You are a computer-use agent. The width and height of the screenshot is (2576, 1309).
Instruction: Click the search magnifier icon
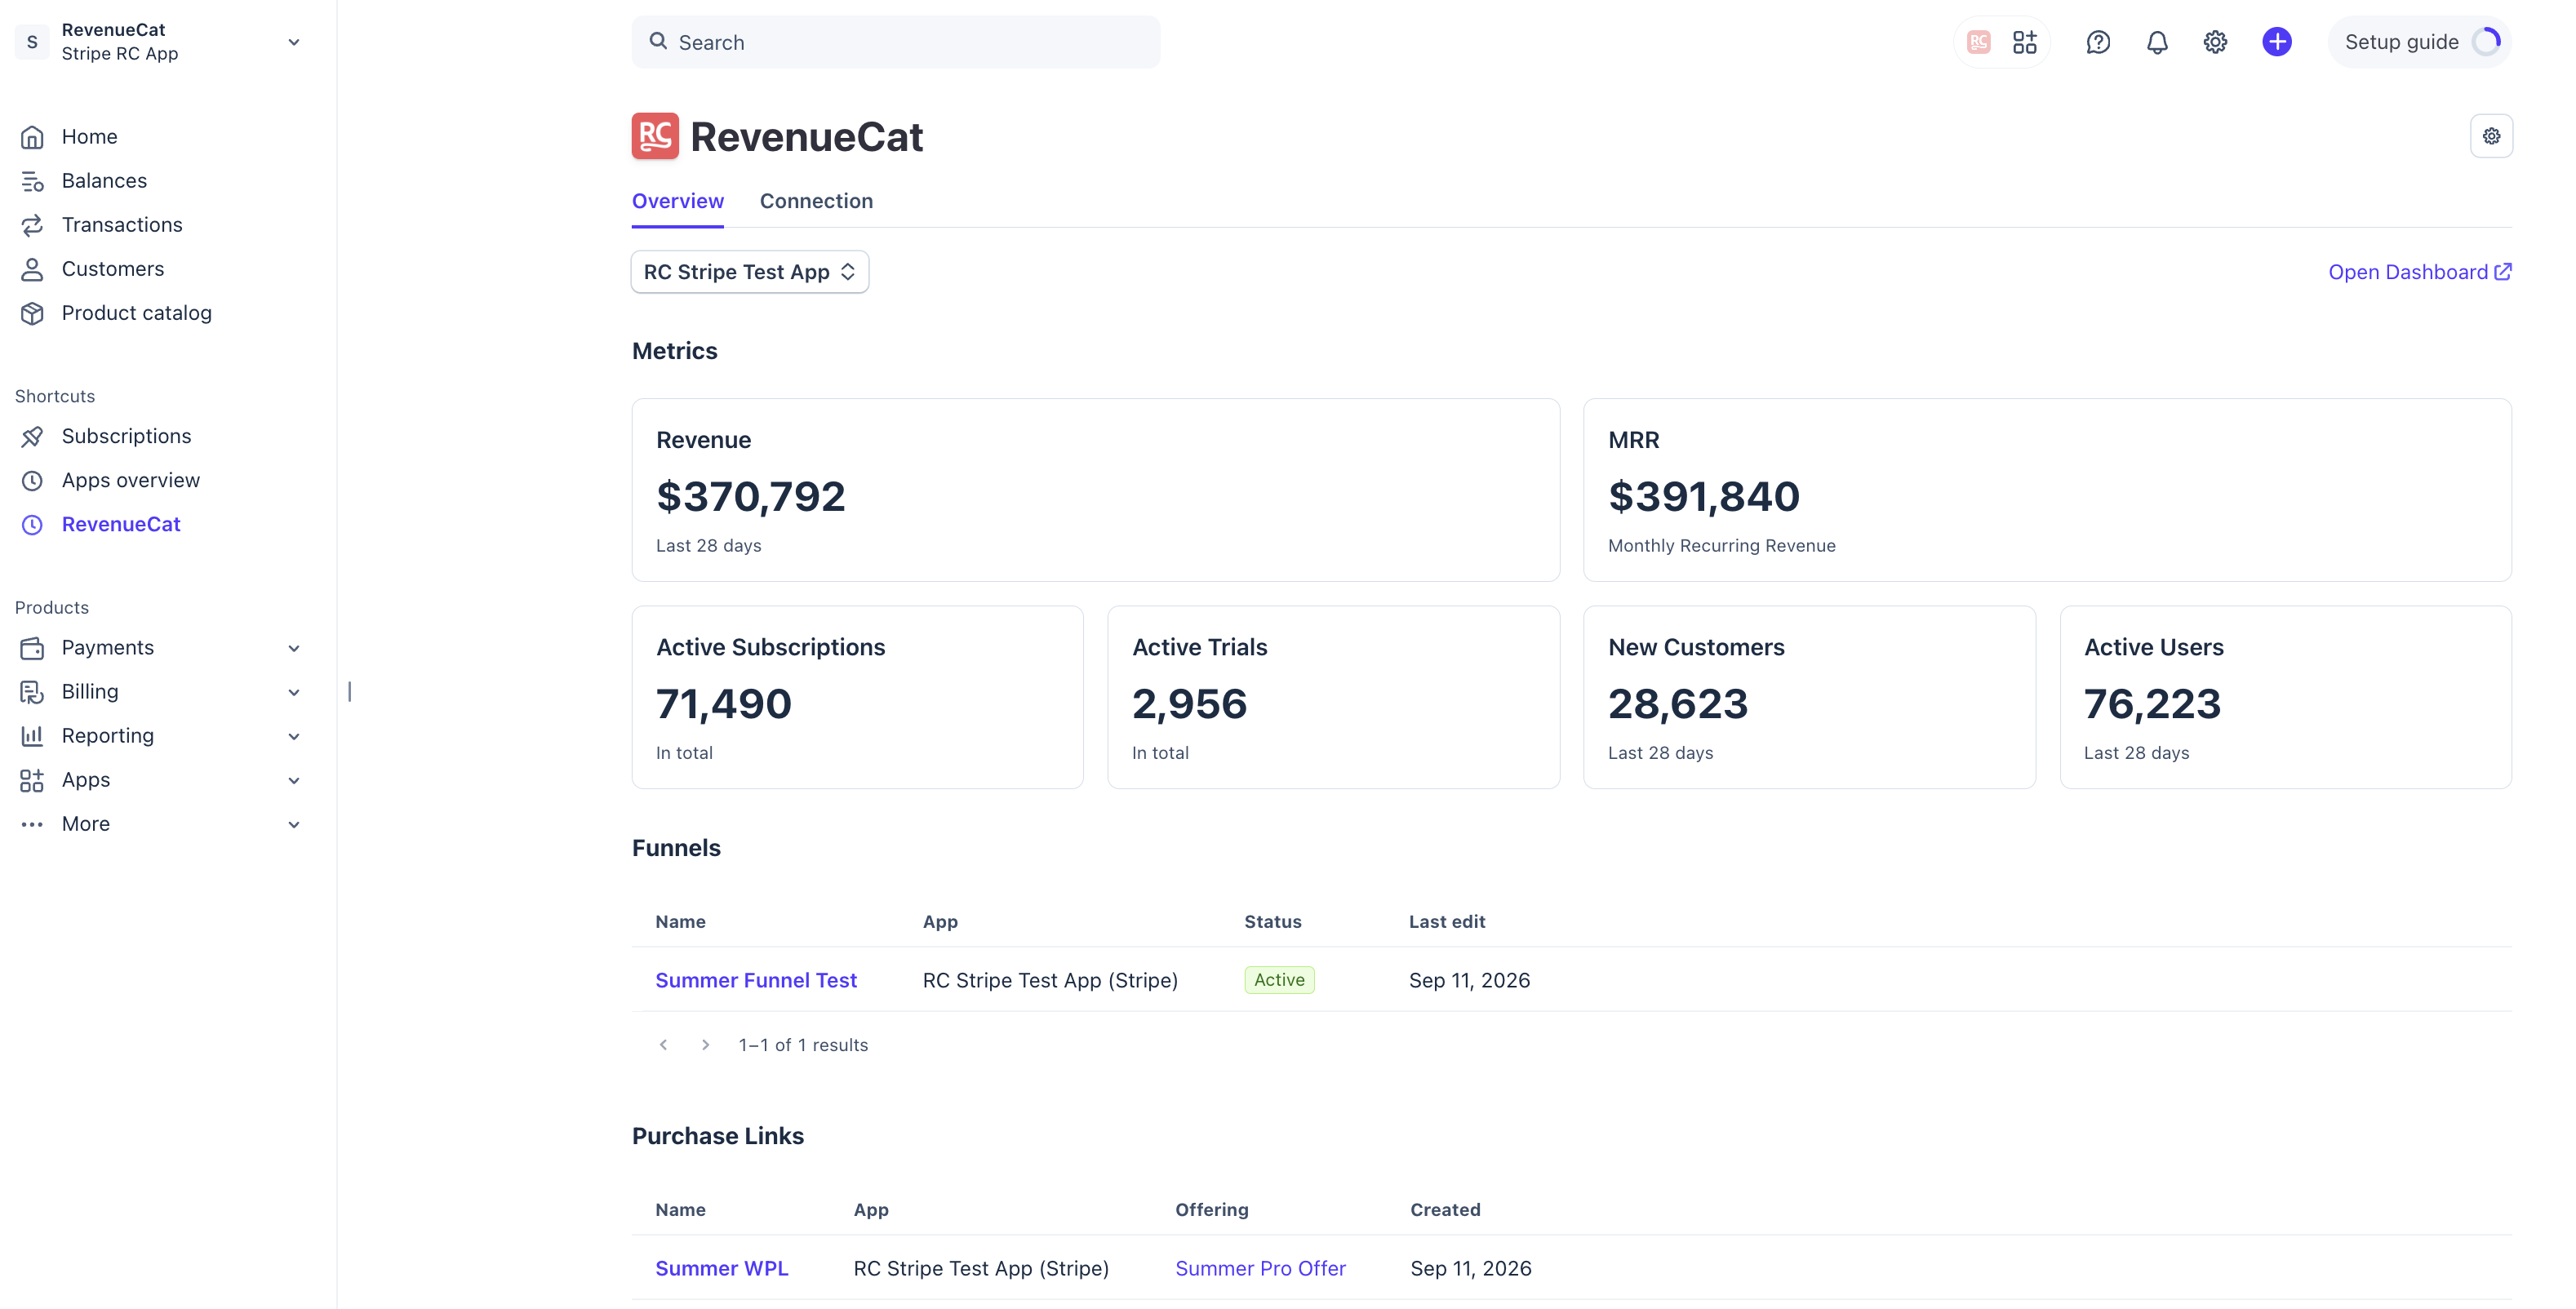[x=658, y=41]
